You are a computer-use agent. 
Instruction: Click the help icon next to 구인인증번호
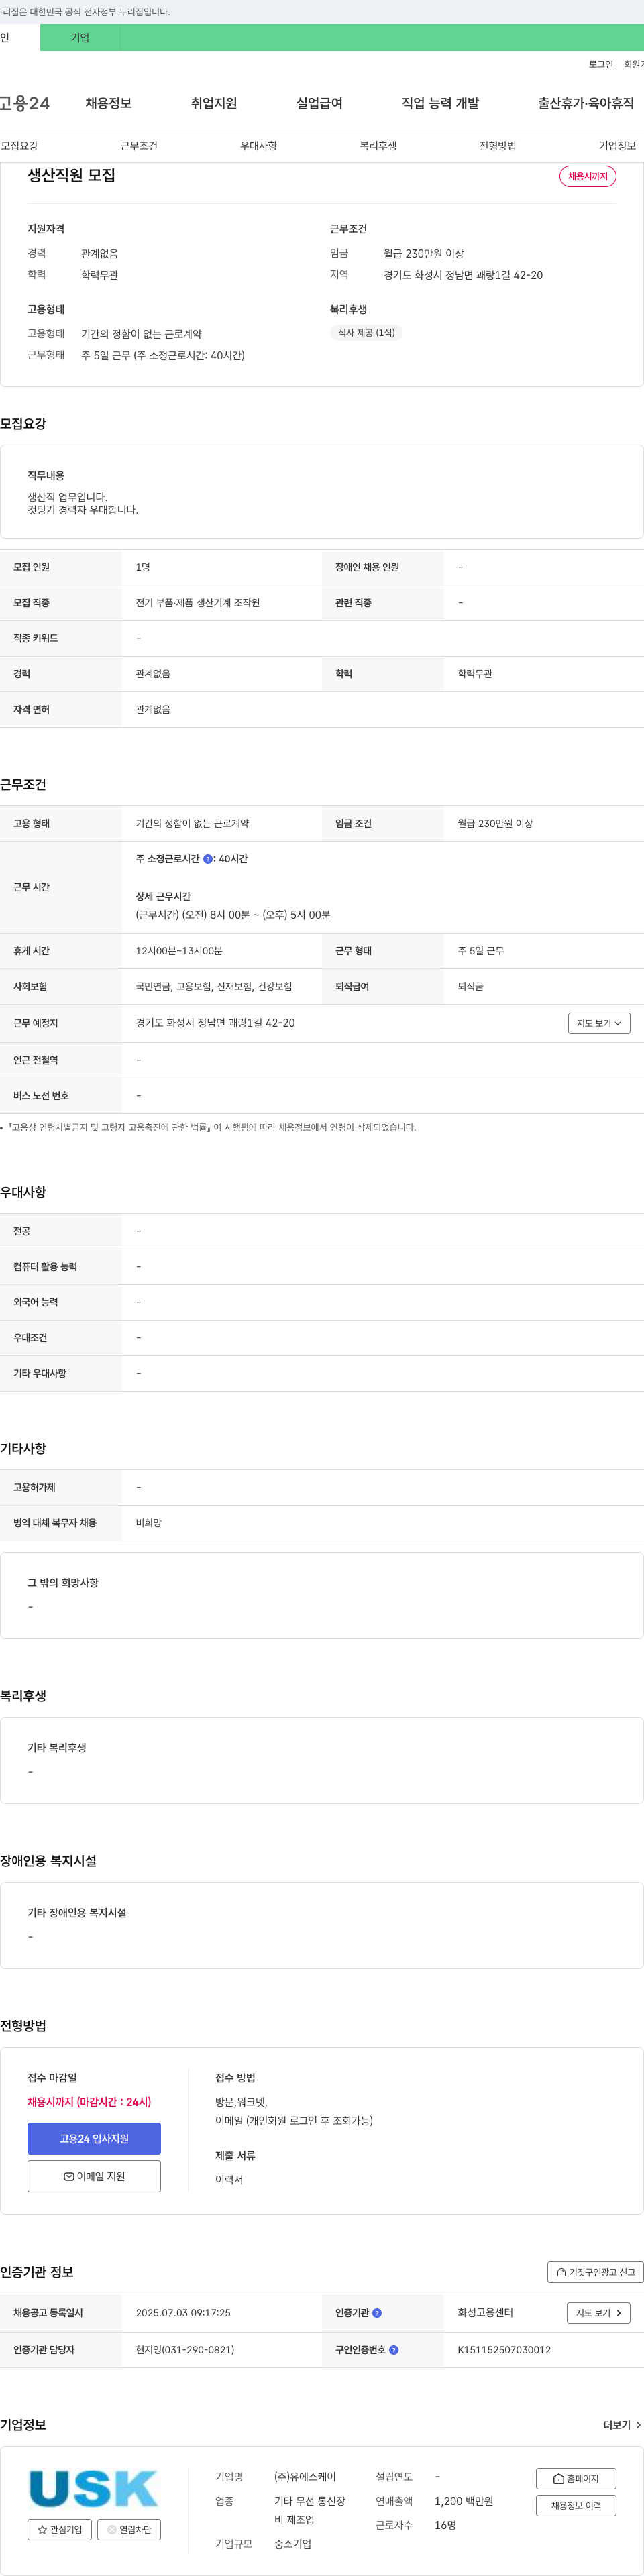pyautogui.click(x=394, y=2350)
